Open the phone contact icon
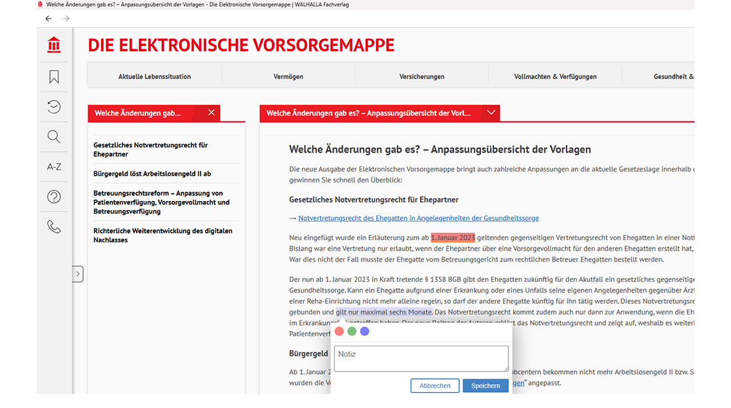Viewport: 731px width, 408px height. 54,227
